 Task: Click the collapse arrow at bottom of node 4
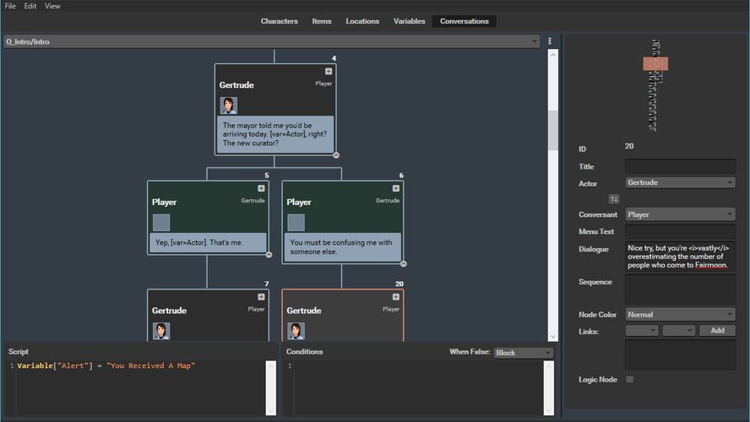coord(336,155)
